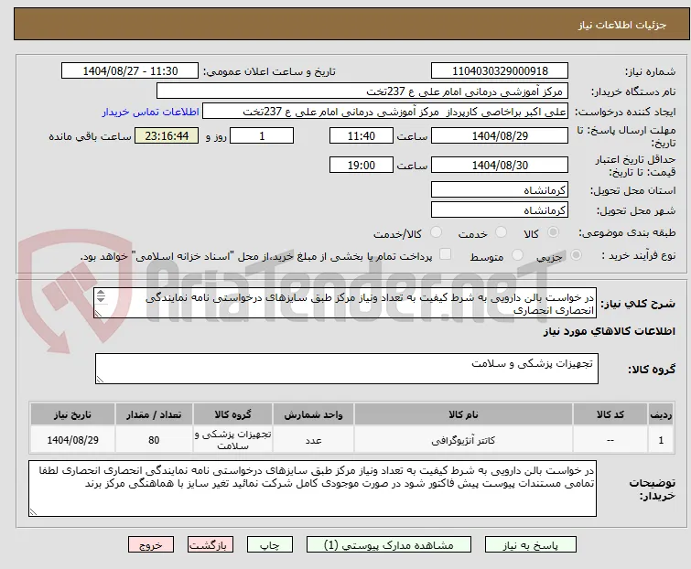Viewport: 691px width, 569px height.
Task: Click the تاریخ نیاز column header
Action: [72, 414]
